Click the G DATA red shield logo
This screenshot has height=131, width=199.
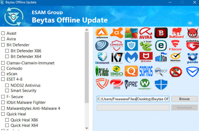coord(193,46)
